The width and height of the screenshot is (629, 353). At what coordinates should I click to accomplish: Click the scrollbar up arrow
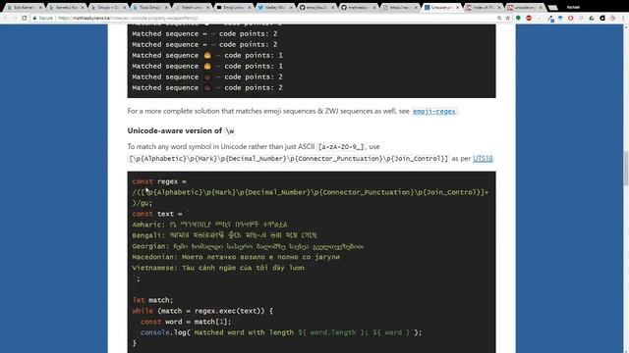tap(626, 26)
